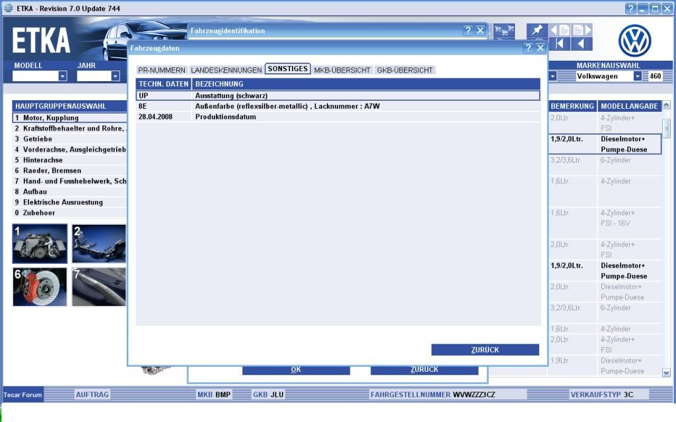This screenshot has width=676, height=422.
Task: Click the ETKA main window help button
Action: coord(630,9)
